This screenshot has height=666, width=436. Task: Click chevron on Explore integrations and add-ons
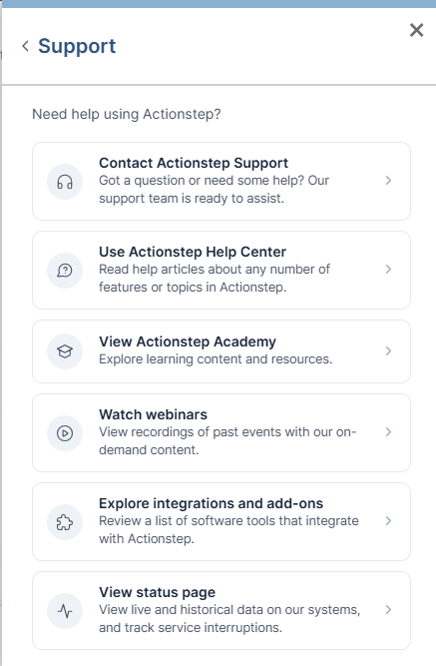(388, 521)
